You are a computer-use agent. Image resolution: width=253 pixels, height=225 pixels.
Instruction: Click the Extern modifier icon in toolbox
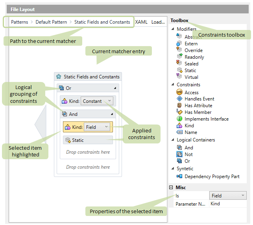[179, 44]
